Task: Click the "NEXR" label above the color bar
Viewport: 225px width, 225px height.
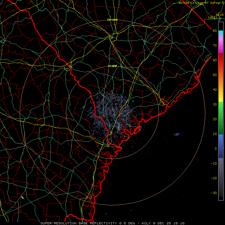Action: click(x=220, y=15)
